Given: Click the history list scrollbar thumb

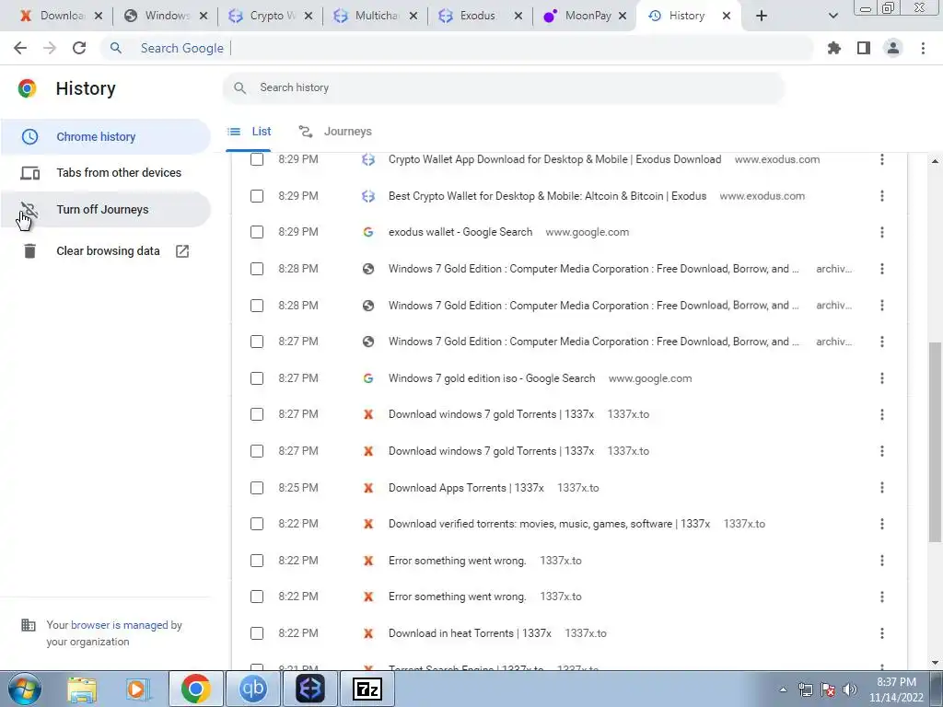Looking at the screenshot, I should click(x=935, y=442).
